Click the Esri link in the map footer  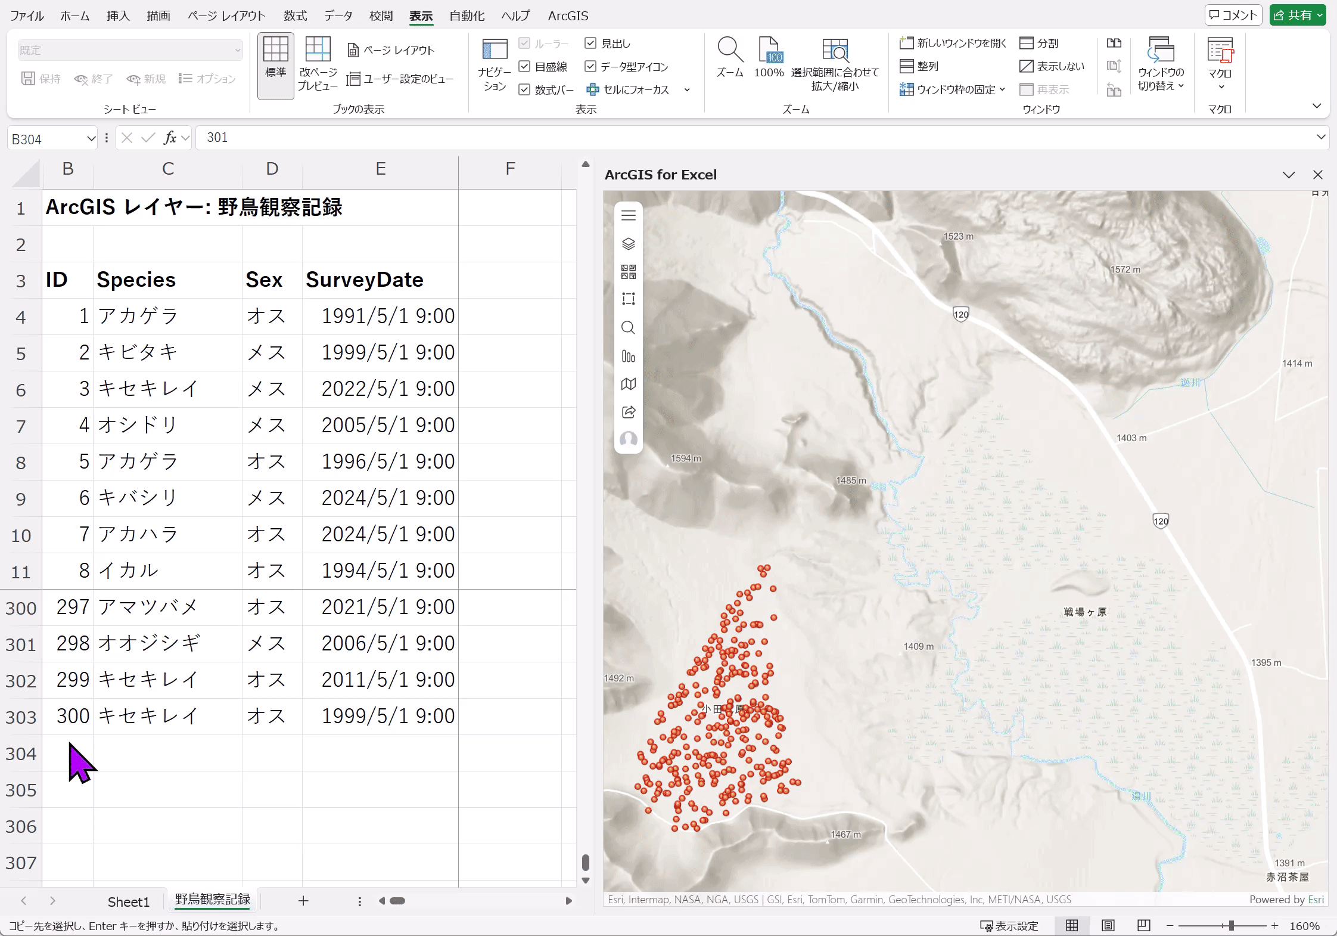tap(1316, 900)
